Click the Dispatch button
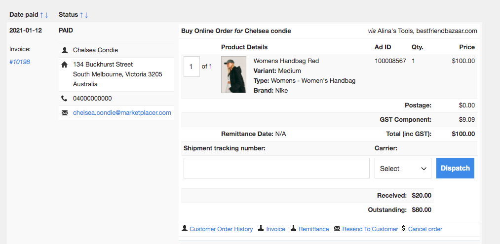This screenshot has height=244, width=500. point(455,168)
